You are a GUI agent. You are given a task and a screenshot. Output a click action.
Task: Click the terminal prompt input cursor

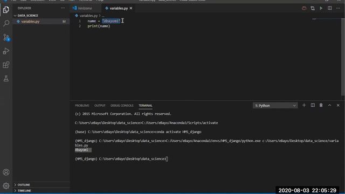tap(167, 159)
